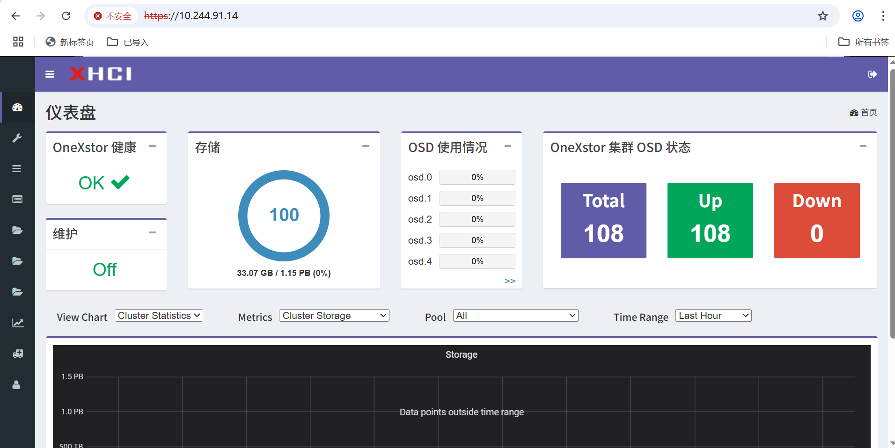Collapse the 维护 panel
895x448 pixels.
tap(152, 233)
